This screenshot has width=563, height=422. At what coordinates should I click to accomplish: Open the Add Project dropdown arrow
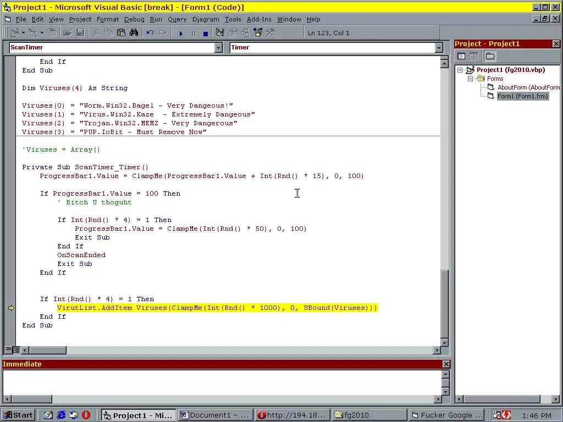pyautogui.click(x=23, y=33)
